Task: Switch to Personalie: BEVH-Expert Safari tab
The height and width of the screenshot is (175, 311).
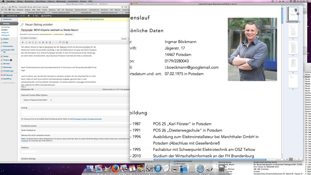Action: click(37, 13)
